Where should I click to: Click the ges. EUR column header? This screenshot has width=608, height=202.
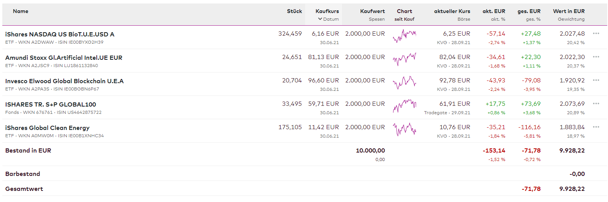point(529,11)
